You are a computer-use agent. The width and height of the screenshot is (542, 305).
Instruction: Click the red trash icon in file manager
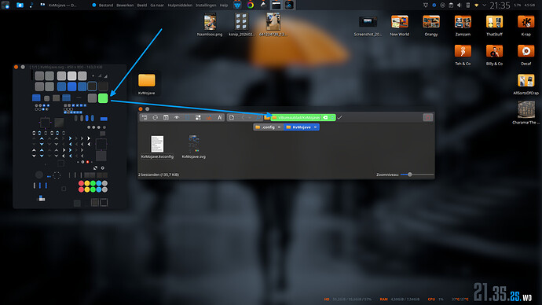click(x=427, y=118)
